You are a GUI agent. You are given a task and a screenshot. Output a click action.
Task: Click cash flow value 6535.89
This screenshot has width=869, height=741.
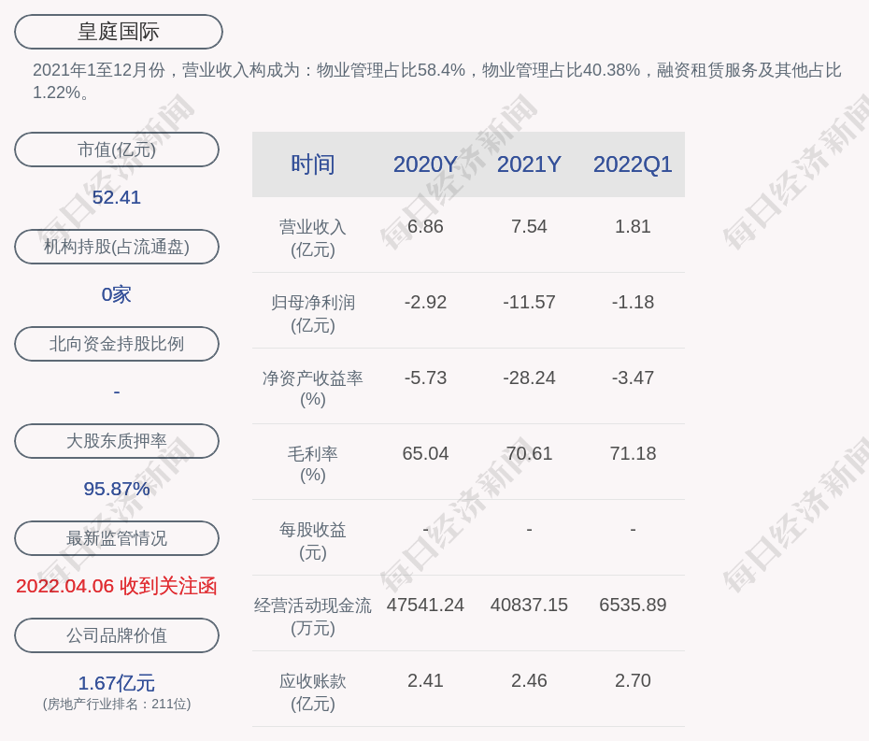[x=633, y=605]
